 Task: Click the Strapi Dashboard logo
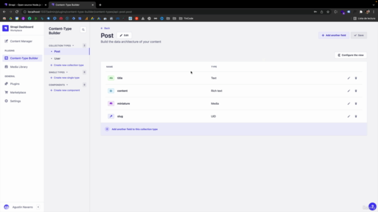coord(5,28)
